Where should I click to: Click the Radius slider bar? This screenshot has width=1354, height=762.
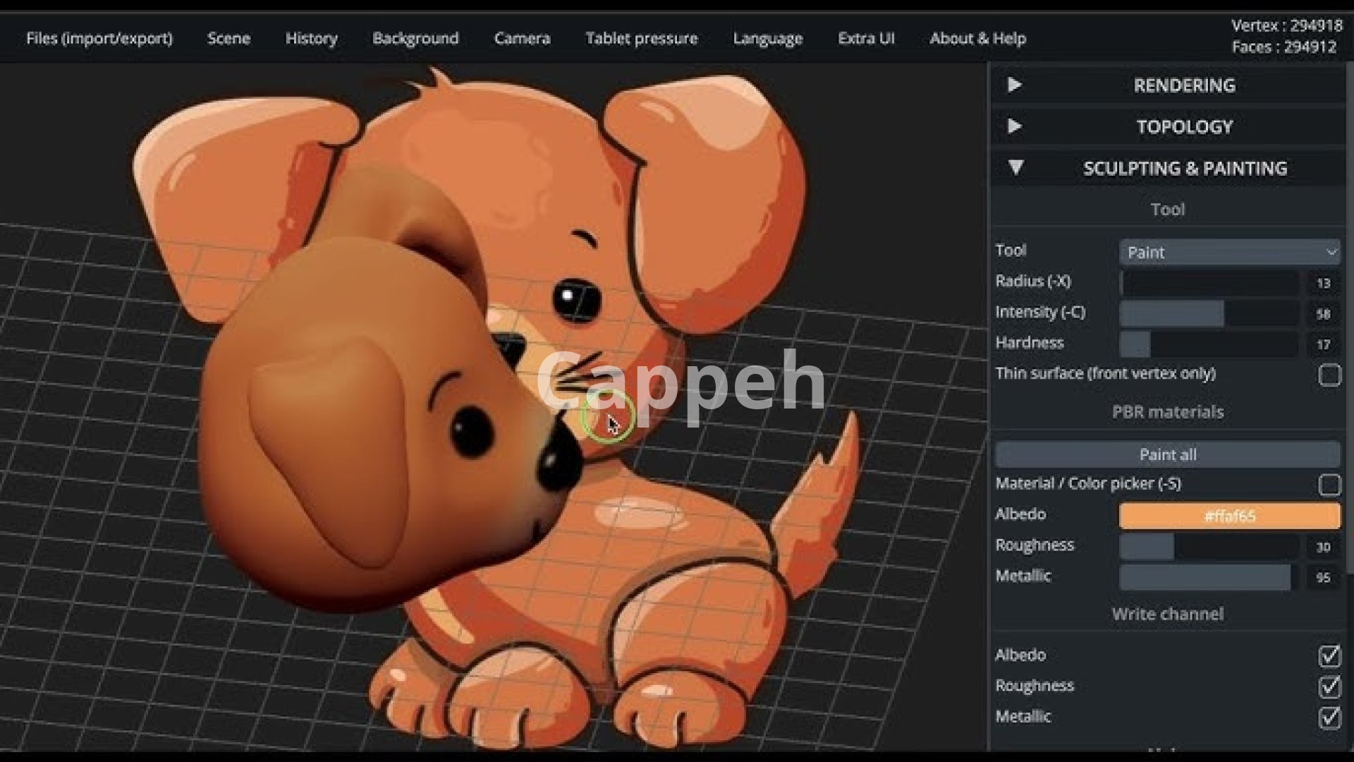1209,283
